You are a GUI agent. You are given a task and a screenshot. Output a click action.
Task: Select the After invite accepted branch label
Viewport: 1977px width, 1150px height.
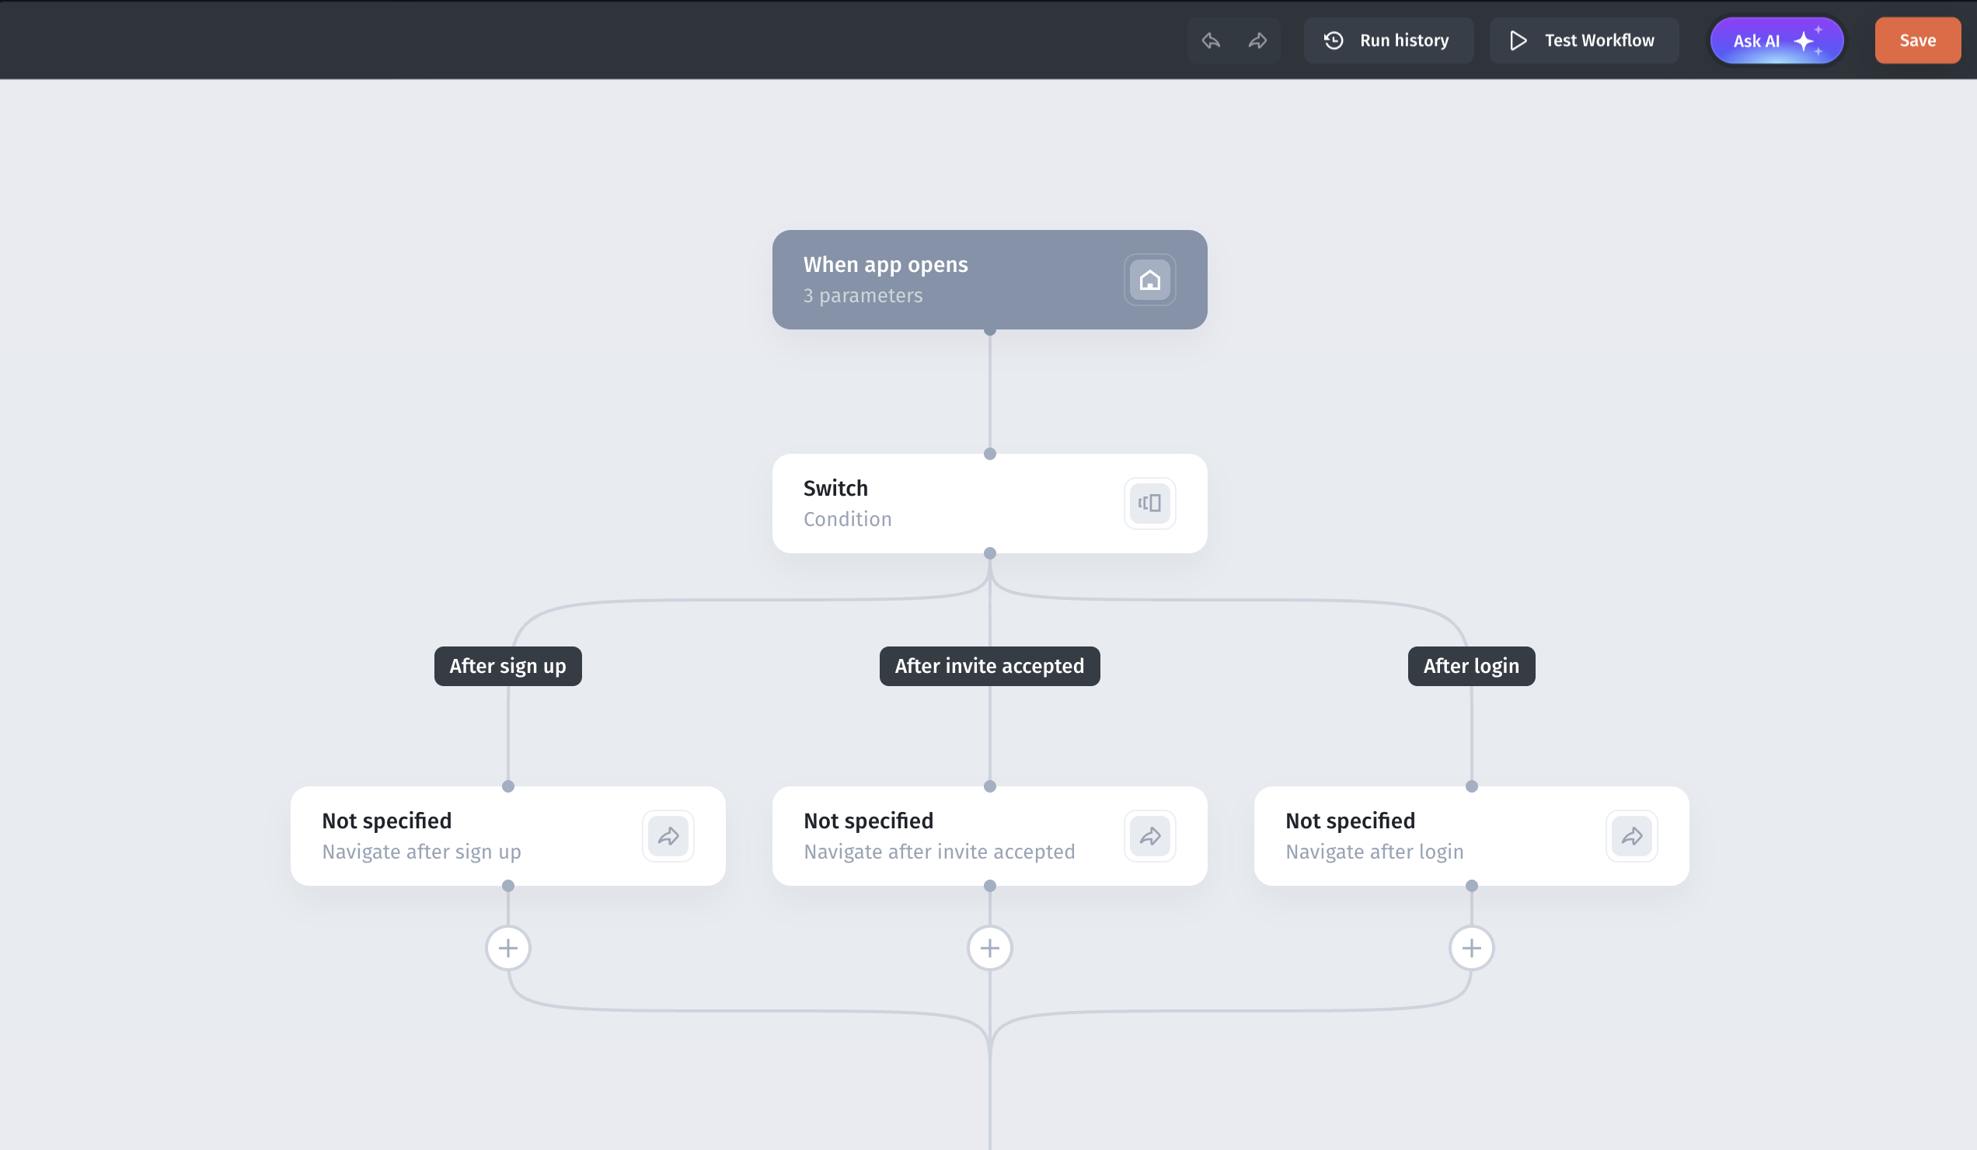pos(989,666)
